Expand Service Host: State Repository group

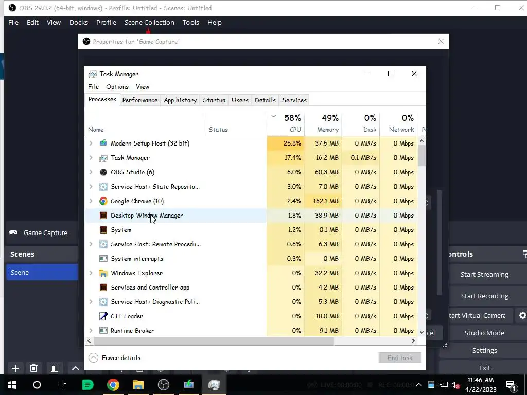91,187
